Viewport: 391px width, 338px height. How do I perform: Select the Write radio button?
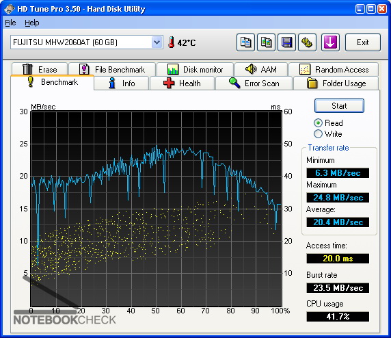(318, 134)
